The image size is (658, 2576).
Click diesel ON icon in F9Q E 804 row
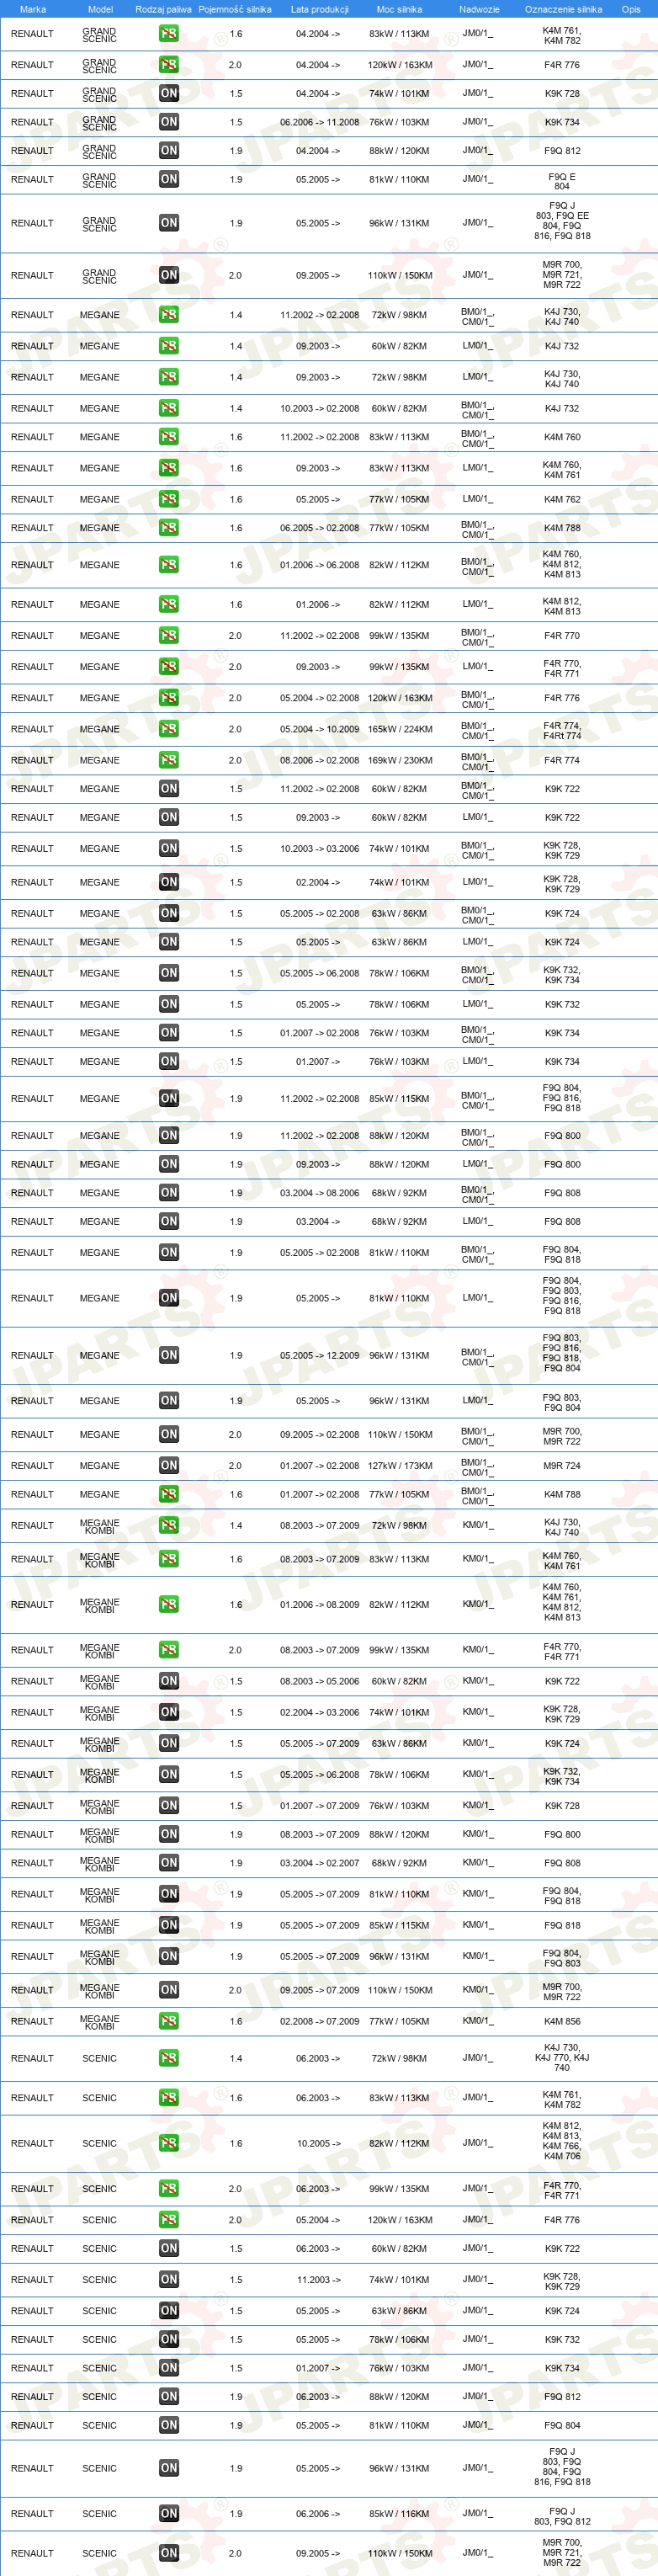pyautogui.click(x=168, y=179)
